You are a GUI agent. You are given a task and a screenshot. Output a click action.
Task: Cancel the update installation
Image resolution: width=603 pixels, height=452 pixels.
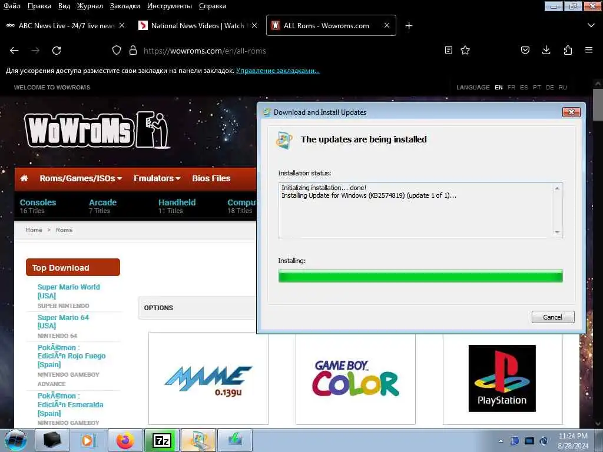click(x=552, y=317)
